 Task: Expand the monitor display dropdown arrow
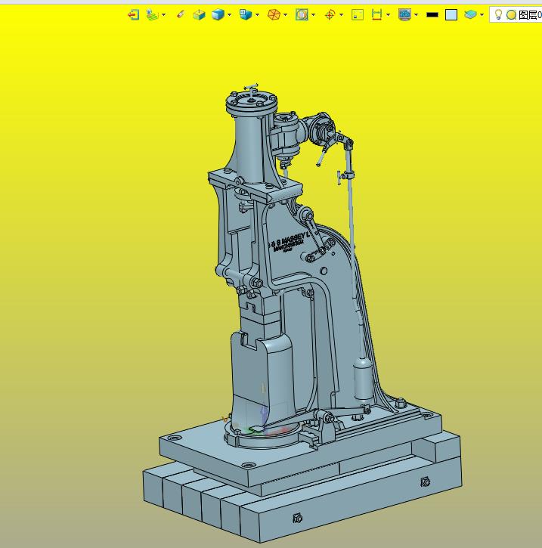coord(416,15)
